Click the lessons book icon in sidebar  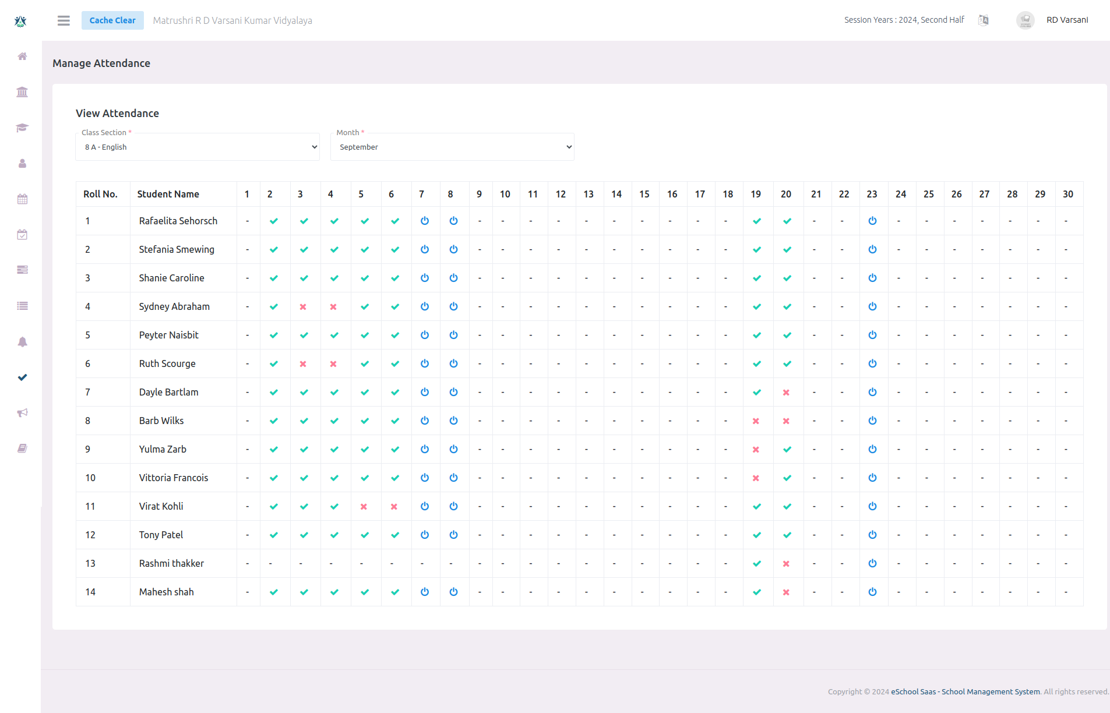click(x=22, y=448)
